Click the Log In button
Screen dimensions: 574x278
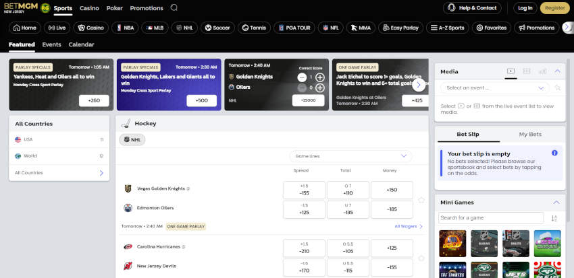tap(525, 8)
